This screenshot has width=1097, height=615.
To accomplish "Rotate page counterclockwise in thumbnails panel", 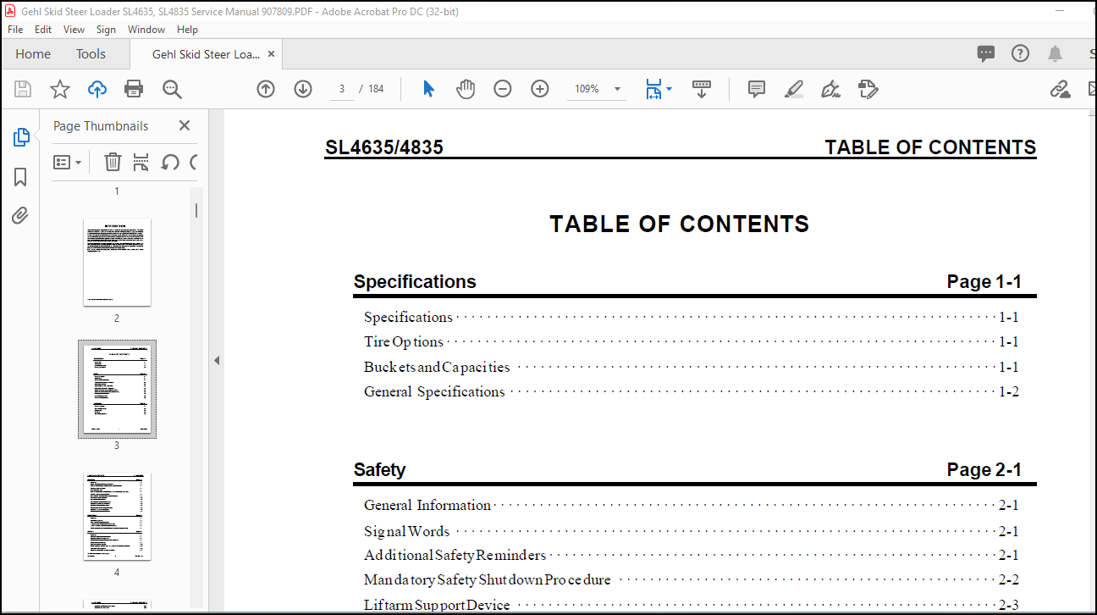I will pyautogui.click(x=170, y=162).
